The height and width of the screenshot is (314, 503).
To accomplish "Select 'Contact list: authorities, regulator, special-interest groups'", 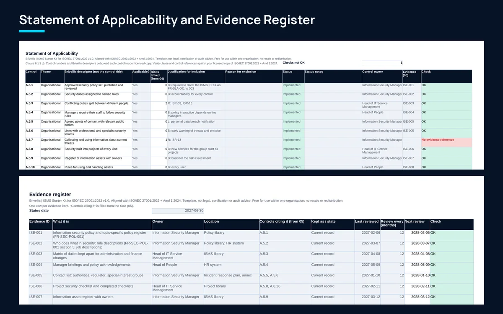I will (x=102, y=278).
